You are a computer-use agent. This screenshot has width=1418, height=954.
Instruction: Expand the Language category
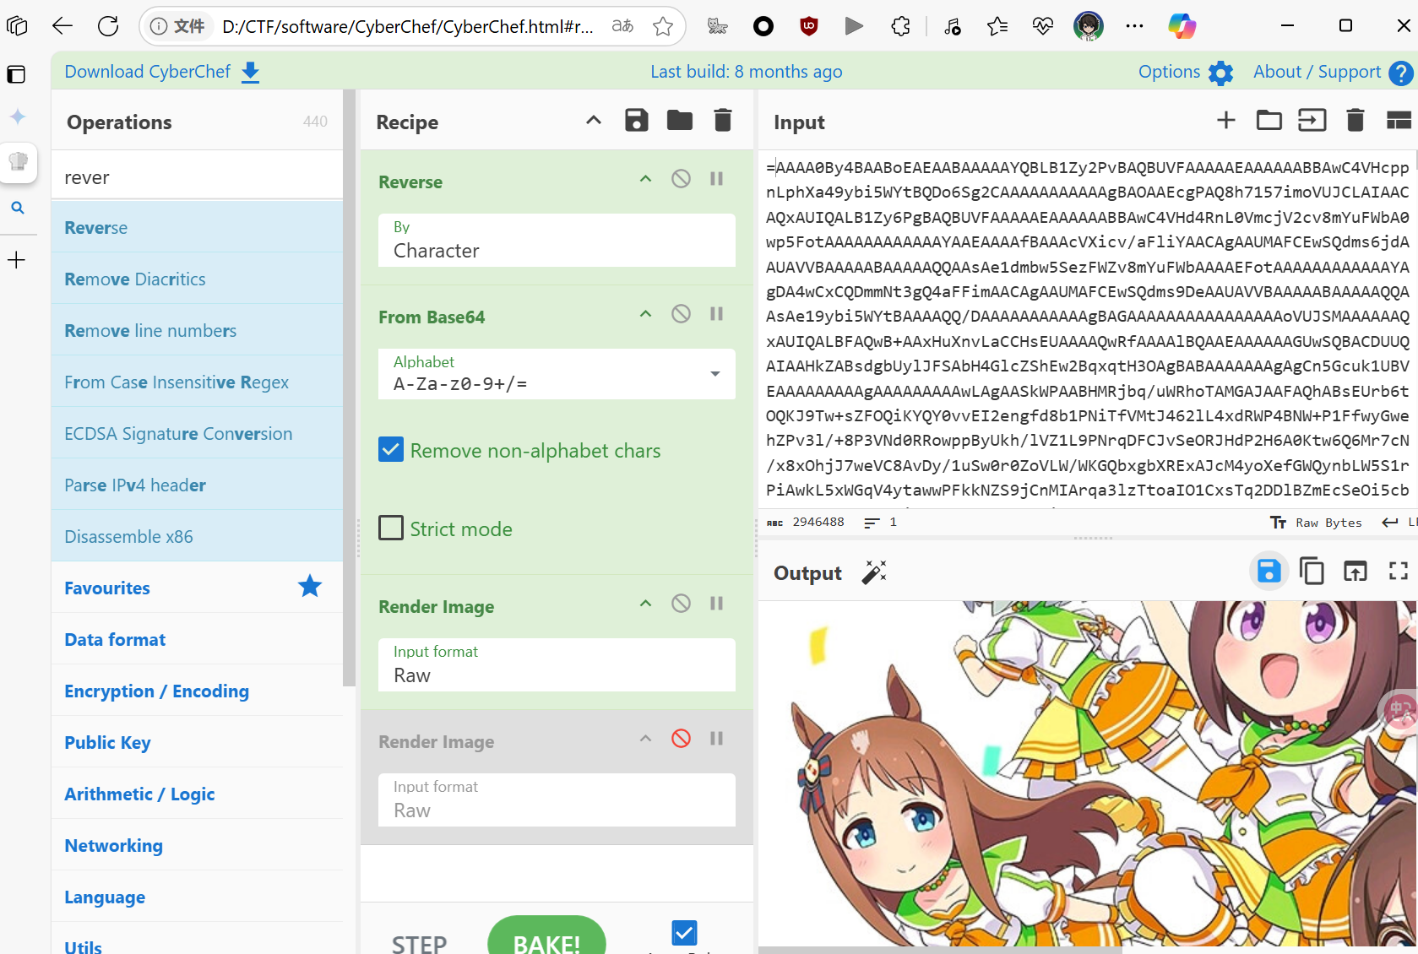point(197,897)
